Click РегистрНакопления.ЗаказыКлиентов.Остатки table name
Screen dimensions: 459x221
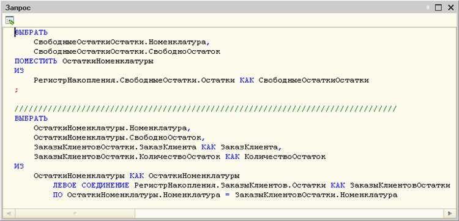coord(229,185)
